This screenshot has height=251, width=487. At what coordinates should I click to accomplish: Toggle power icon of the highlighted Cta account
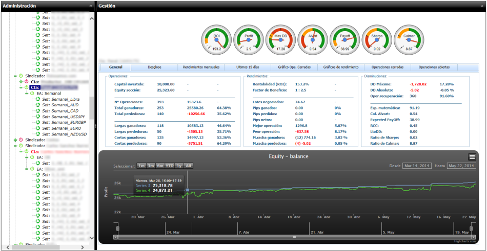[26, 87]
